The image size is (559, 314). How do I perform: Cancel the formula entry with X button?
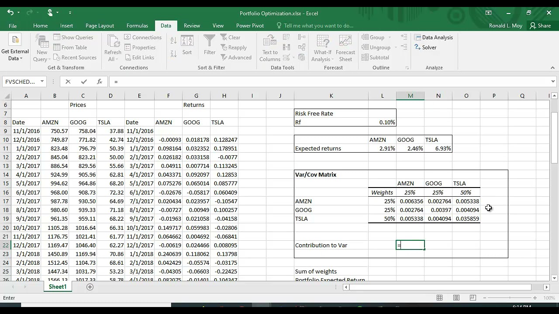click(x=68, y=82)
